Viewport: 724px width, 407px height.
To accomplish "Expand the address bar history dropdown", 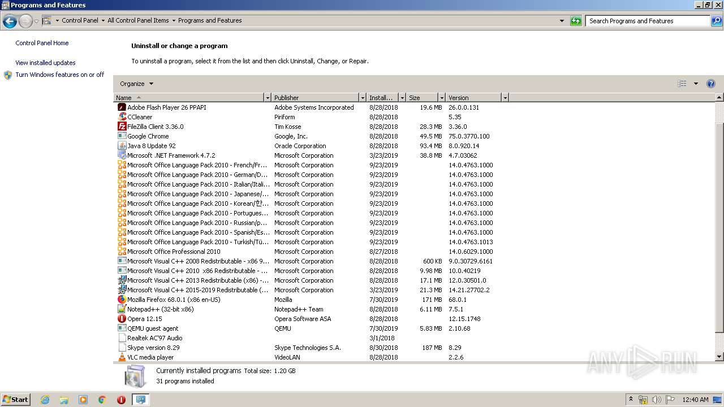I will point(562,21).
